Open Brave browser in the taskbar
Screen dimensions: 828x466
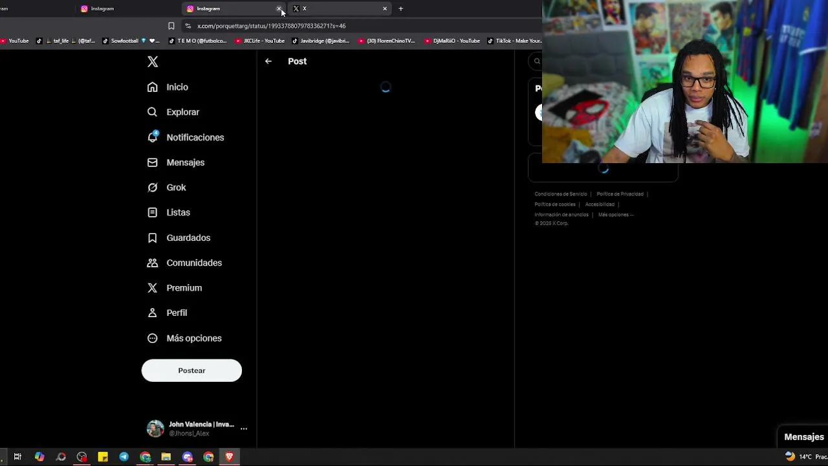[229, 457]
